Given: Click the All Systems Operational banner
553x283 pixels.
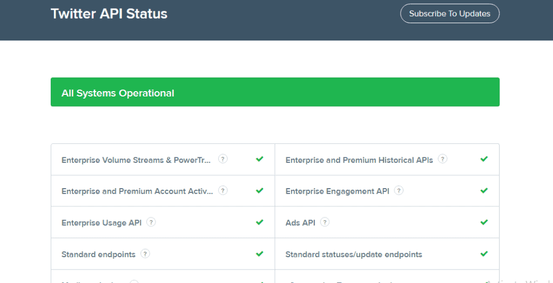Looking at the screenshot, I should pos(275,92).
